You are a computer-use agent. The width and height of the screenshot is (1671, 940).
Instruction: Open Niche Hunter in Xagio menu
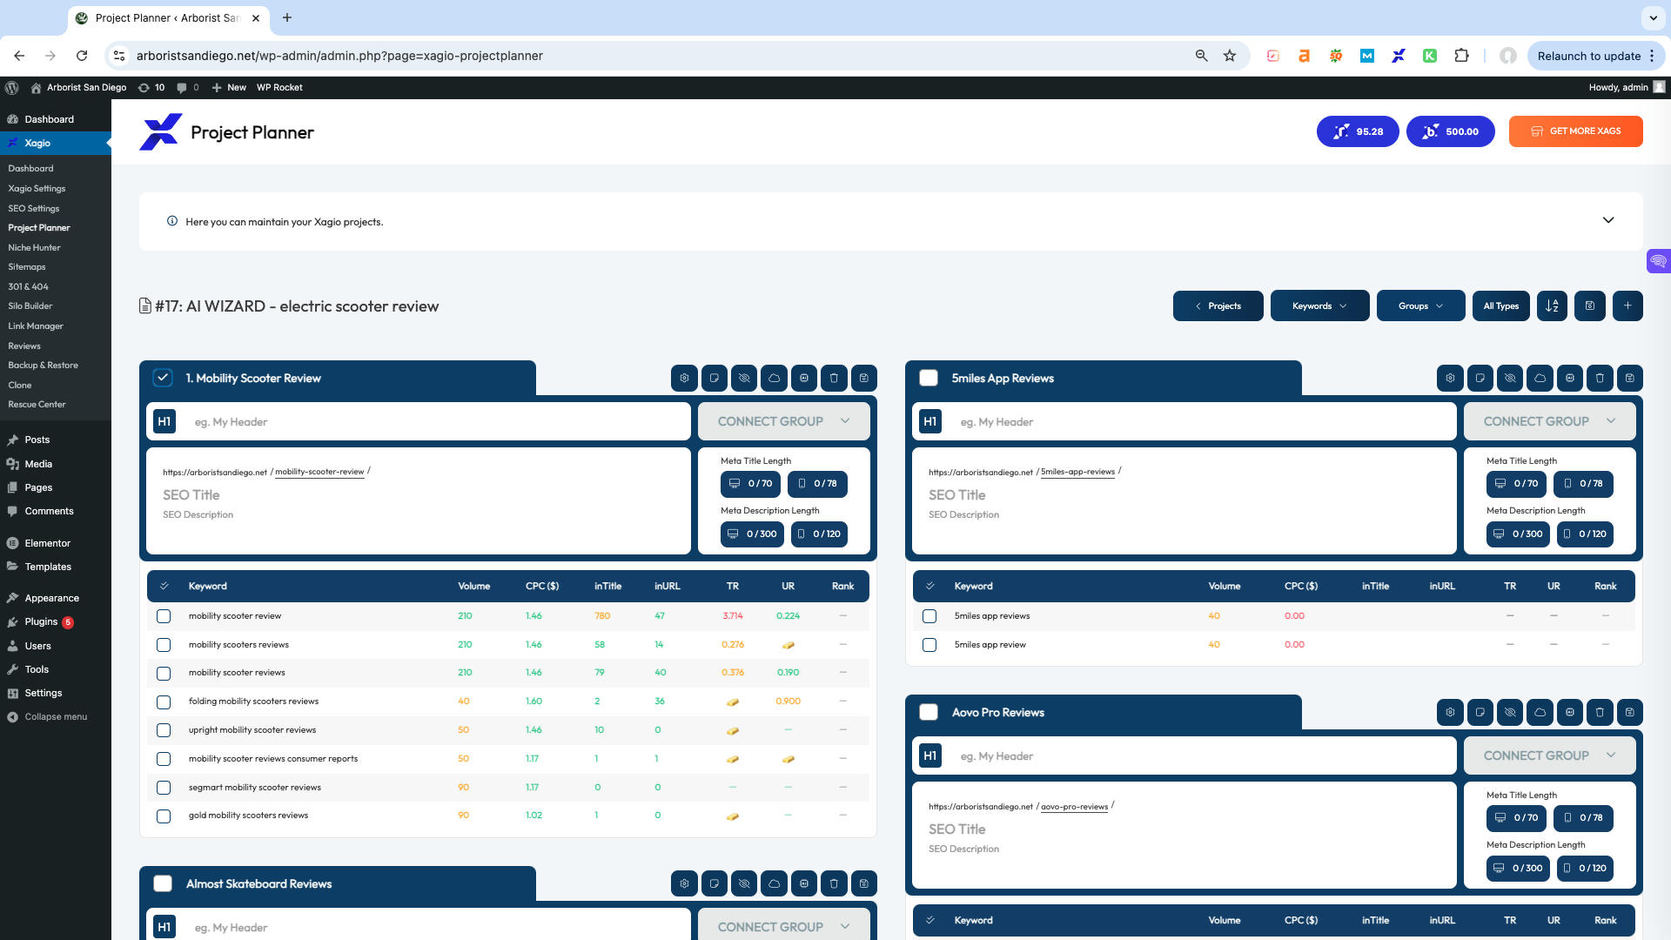pyautogui.click(x=34, y=248)
